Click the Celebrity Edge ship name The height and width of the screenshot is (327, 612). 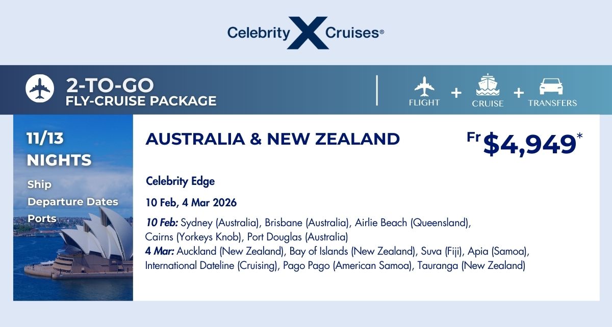tap(180, 181)
